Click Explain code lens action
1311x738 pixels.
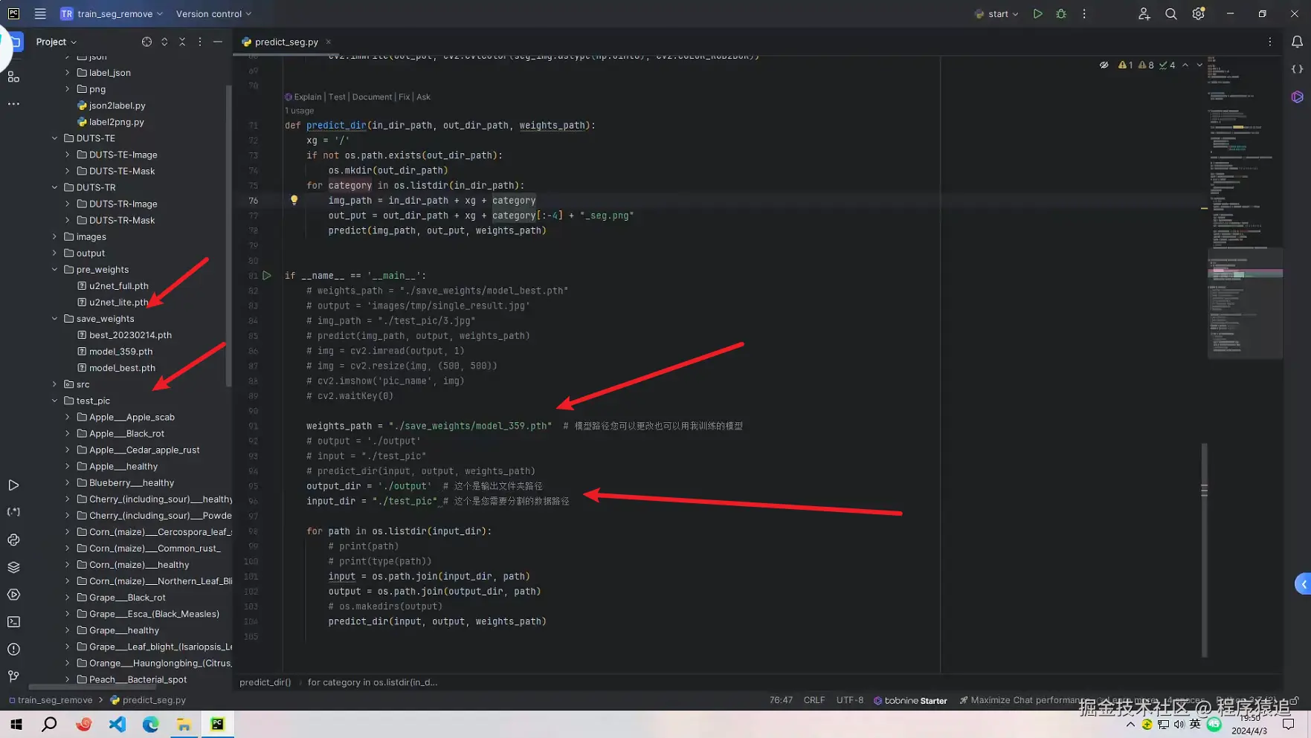(x=307, y=97)
